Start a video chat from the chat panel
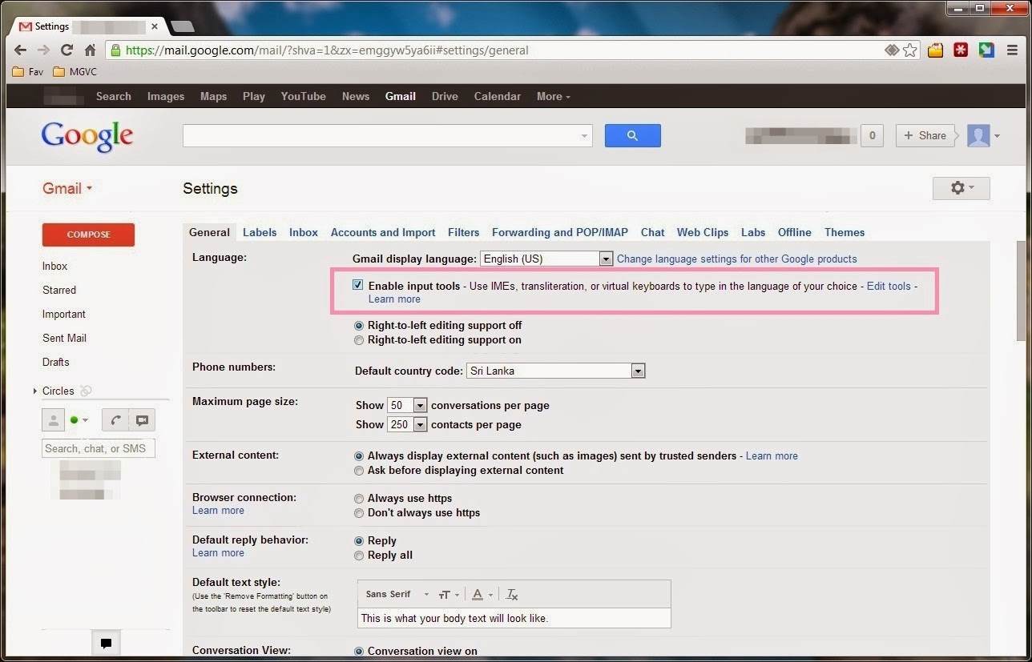The image size is (1032, 662). pyautogui.click(x=142, y=419)
